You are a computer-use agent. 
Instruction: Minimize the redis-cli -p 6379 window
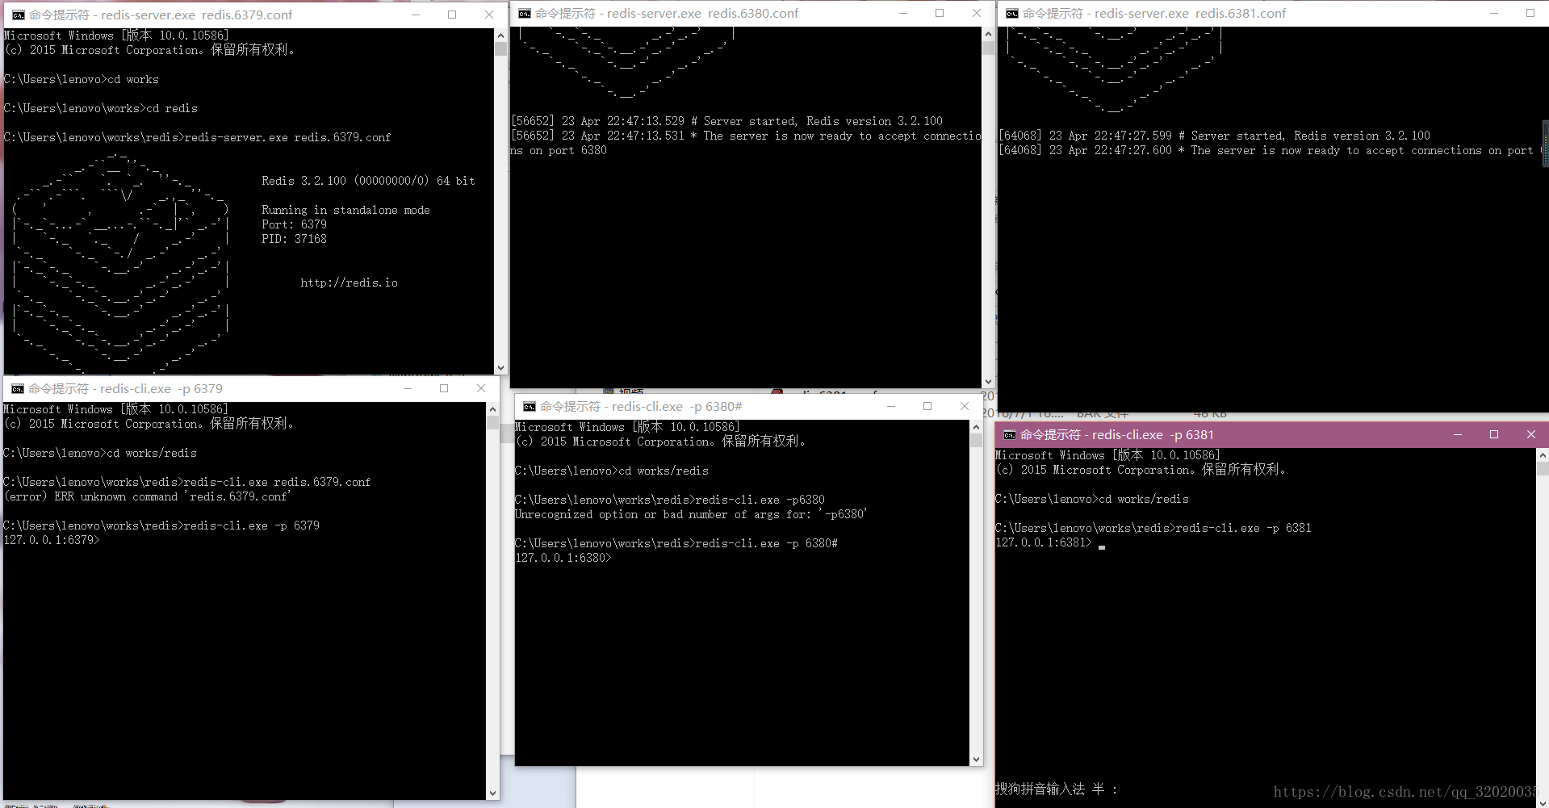(x=408, y=388)
